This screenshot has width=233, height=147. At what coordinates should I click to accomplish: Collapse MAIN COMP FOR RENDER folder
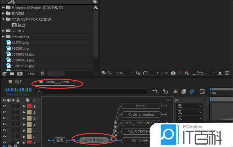tap(3, 19)
